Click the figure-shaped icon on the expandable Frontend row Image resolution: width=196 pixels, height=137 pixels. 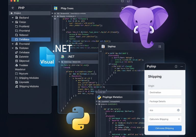tap(17, 44)
